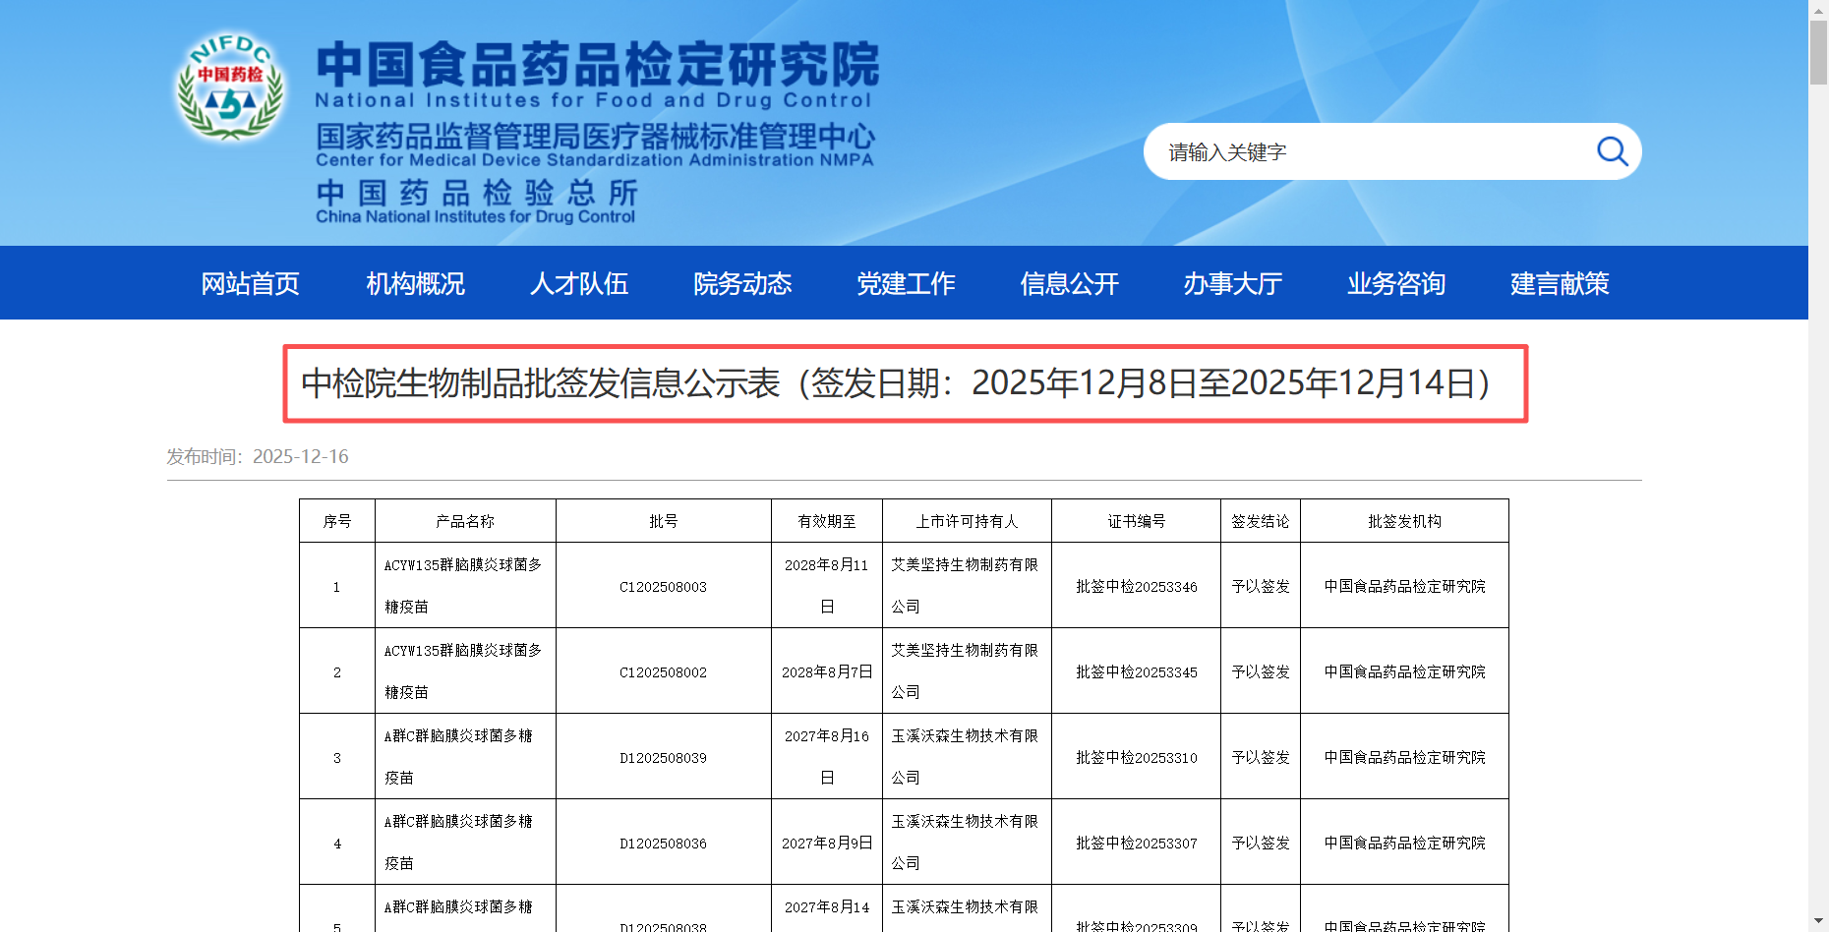
Task: Open the 建言献策 navigation item
Action: tap(1560, 283)
